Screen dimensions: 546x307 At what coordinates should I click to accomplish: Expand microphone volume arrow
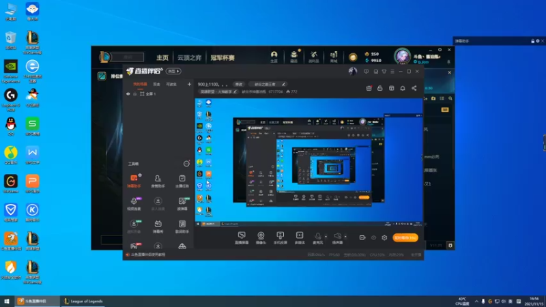(x=326, y=237)
